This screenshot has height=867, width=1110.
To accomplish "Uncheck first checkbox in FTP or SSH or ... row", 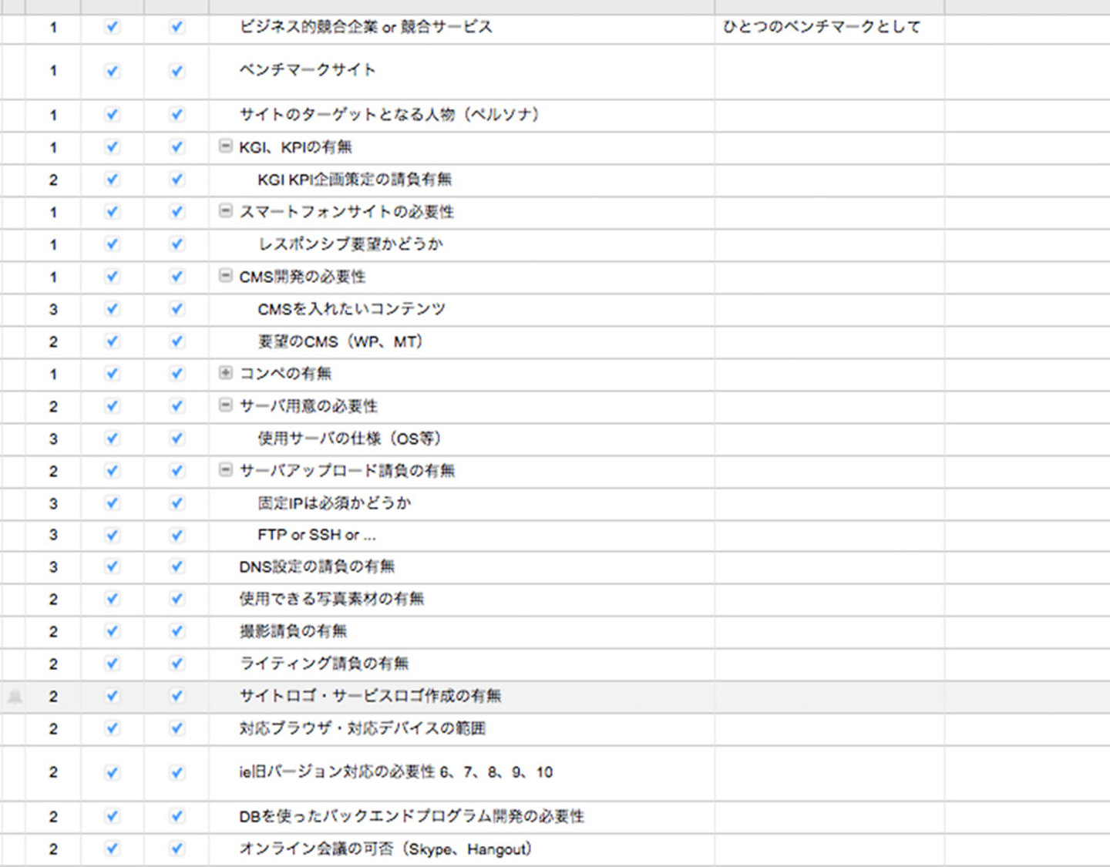I will tap(113, 535).
